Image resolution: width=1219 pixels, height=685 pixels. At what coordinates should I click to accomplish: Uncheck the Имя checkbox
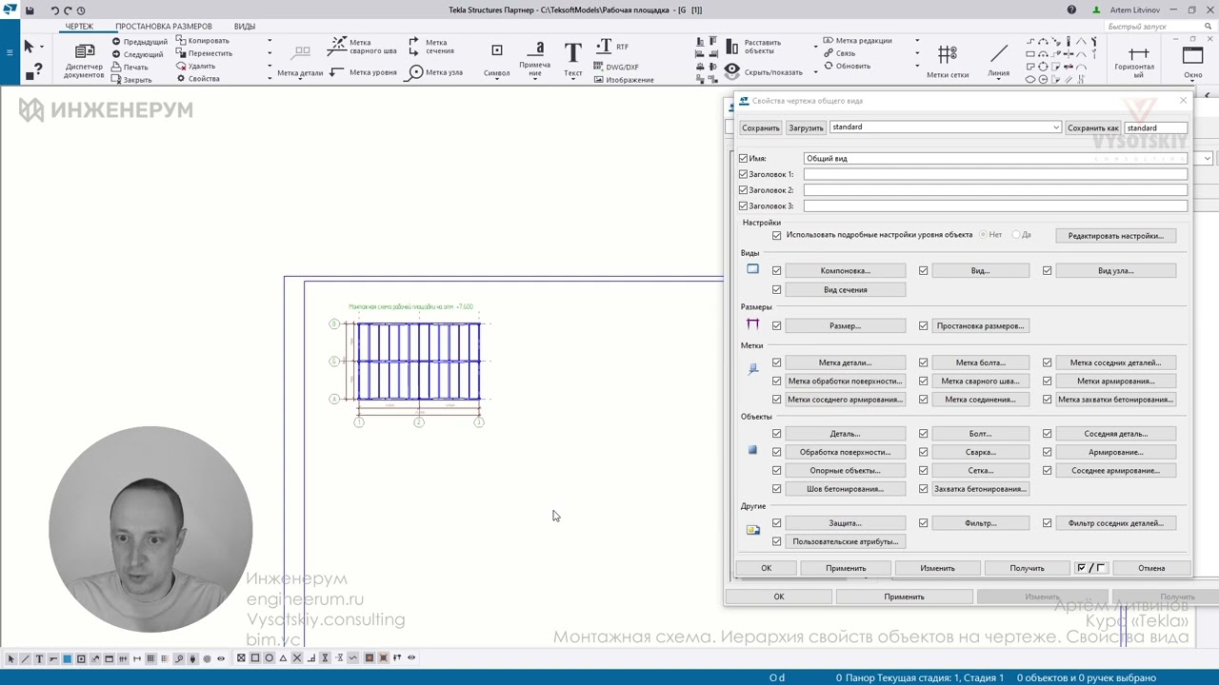click(744, 159)
